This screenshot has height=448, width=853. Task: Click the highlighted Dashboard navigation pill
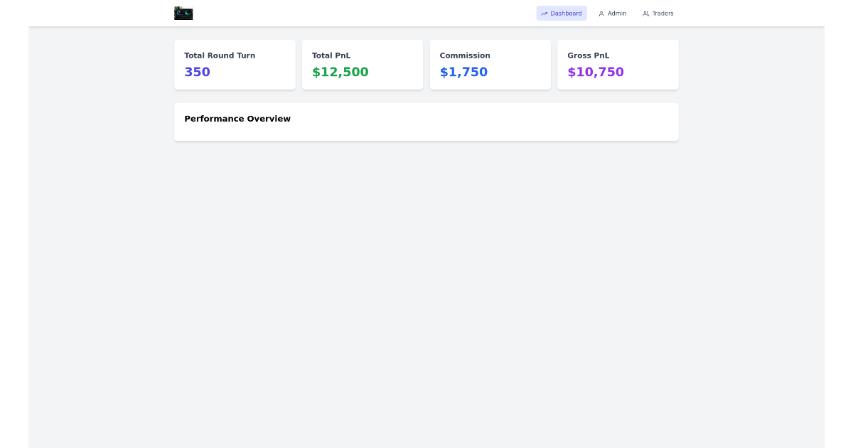(x=562, y=13)
